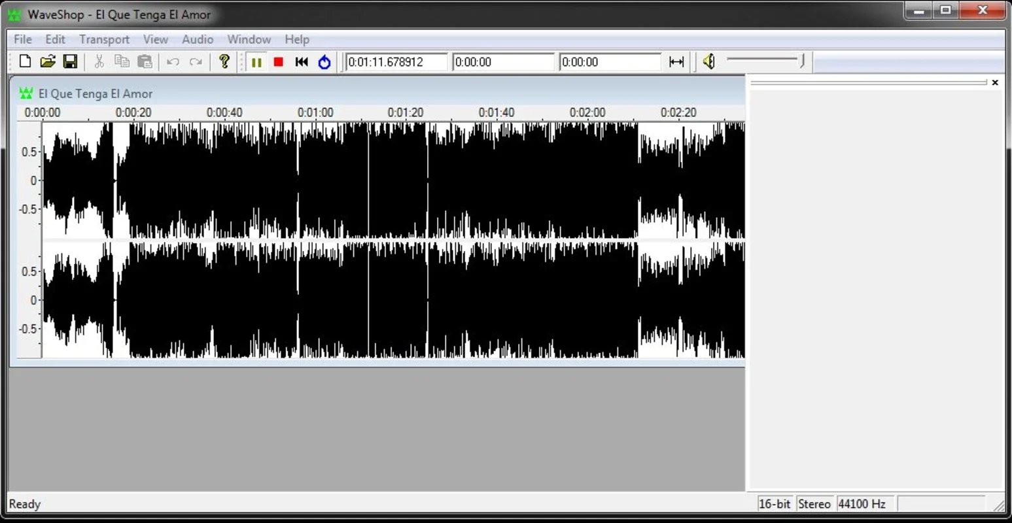Click the volume slider thumb
This screenshot has height=523, width=1012.
click(802, 61)
